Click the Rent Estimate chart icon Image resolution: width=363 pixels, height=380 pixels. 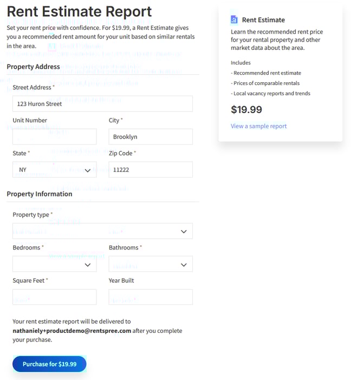click(x=234, y=20)
